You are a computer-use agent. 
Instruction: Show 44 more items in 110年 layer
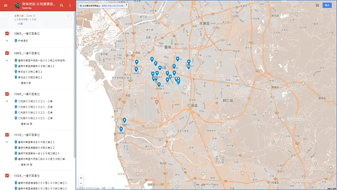[x=26, y=124]
